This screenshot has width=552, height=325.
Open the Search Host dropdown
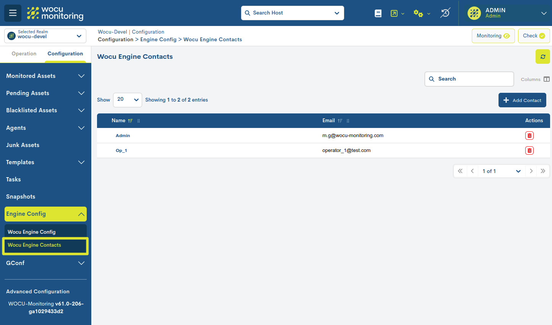tap(337, 13)
